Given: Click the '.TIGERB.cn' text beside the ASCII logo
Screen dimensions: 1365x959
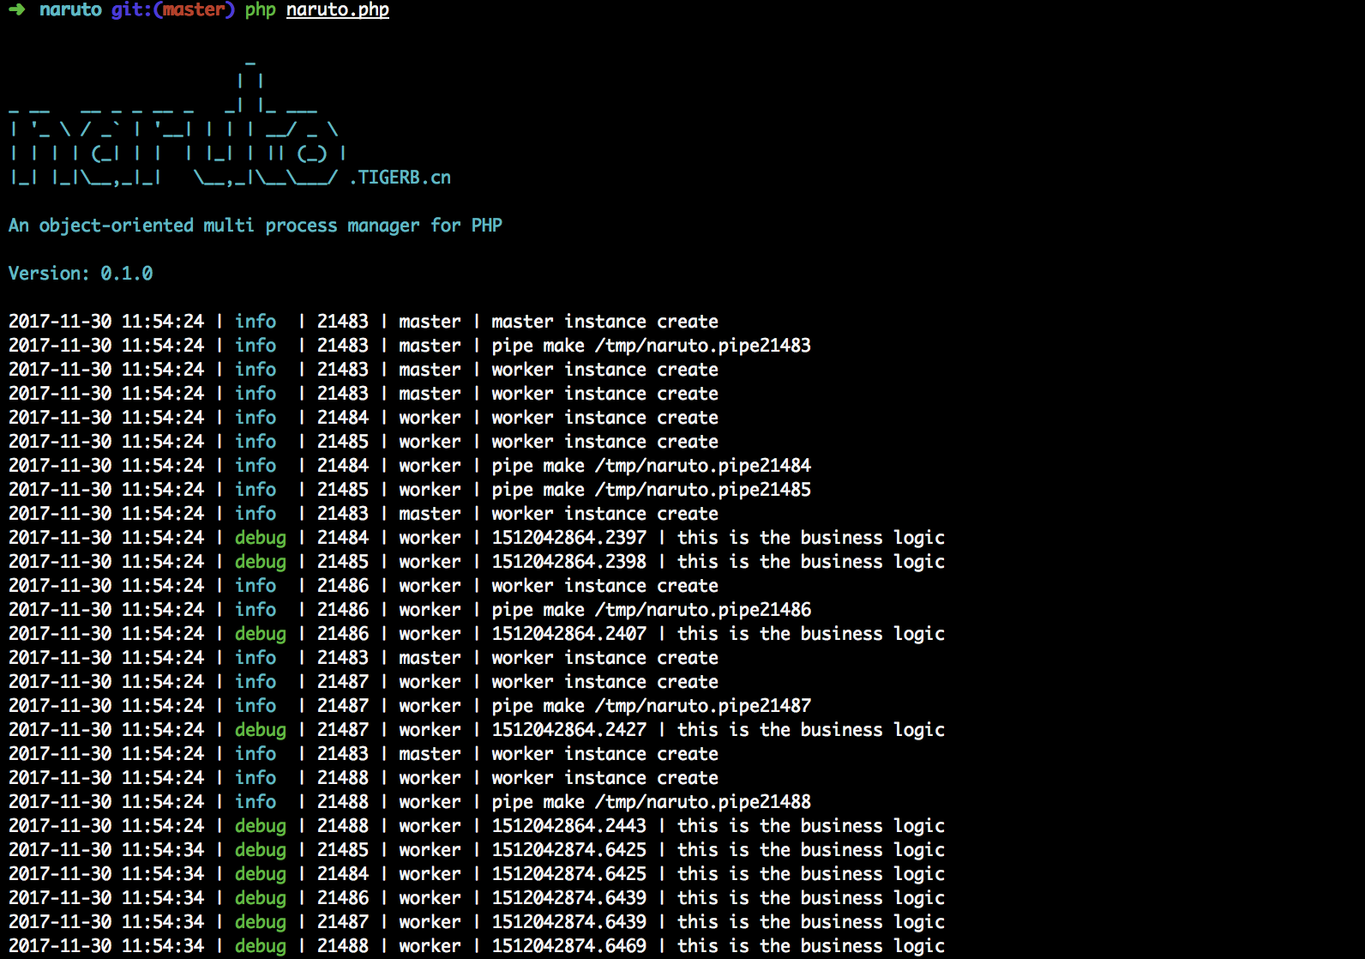Looking at the screenshot, I should [400, 178].
